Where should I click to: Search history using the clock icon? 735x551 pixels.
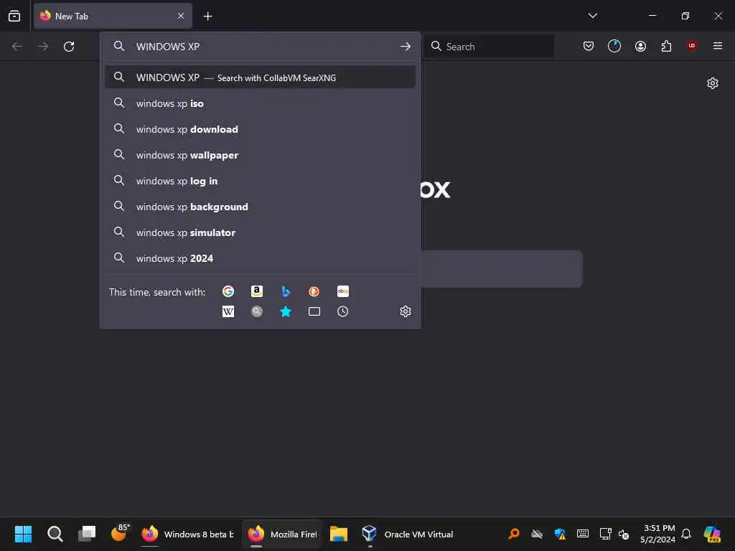(342, 311)
